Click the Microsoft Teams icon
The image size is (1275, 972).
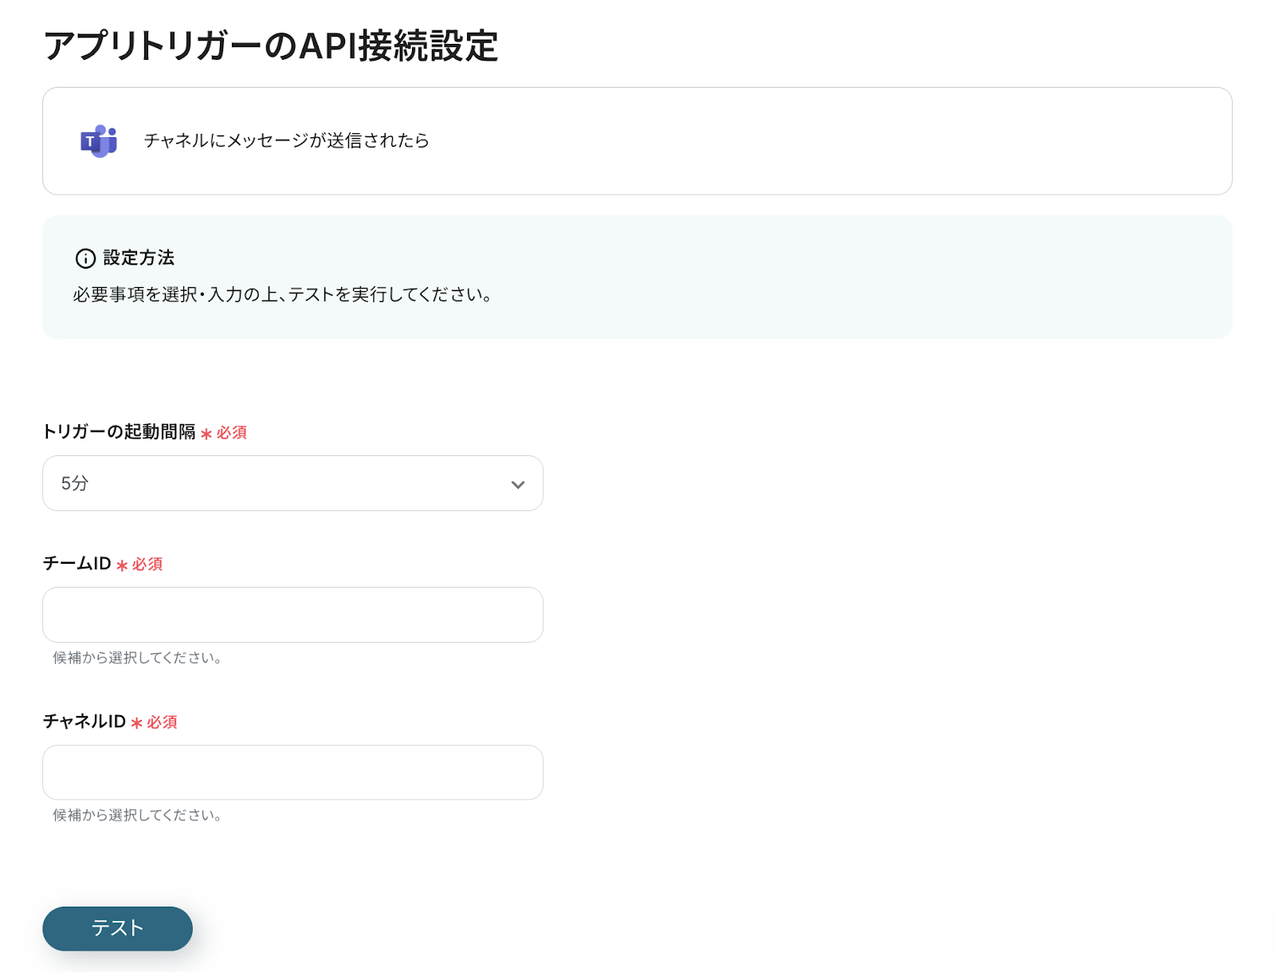point(99,141)
